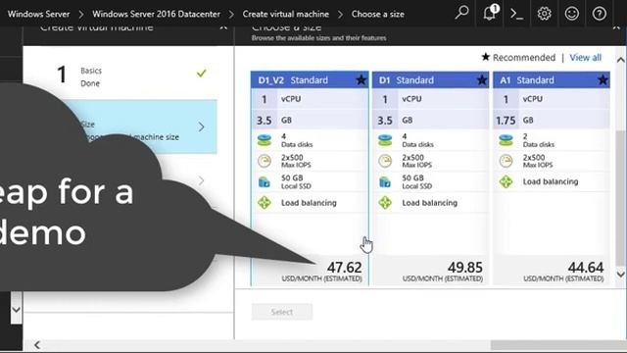Click the 47.62 USD/month price

click(344, 268)
